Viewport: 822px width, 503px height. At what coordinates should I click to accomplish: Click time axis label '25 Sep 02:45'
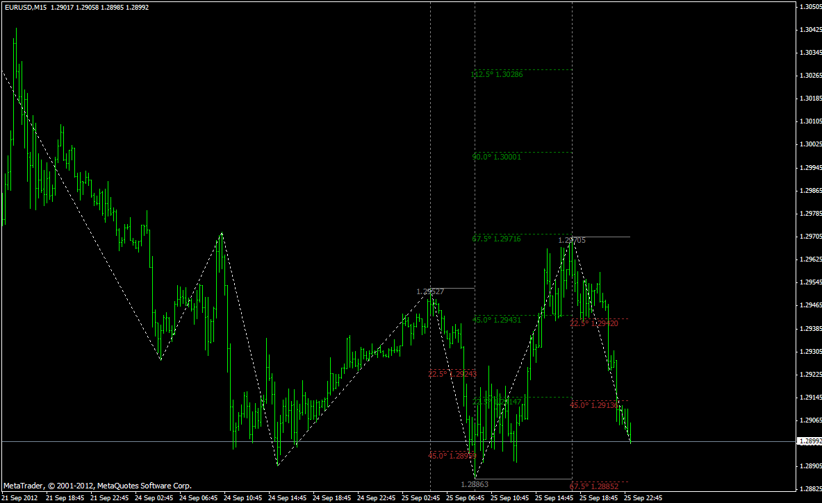(421, 497)
